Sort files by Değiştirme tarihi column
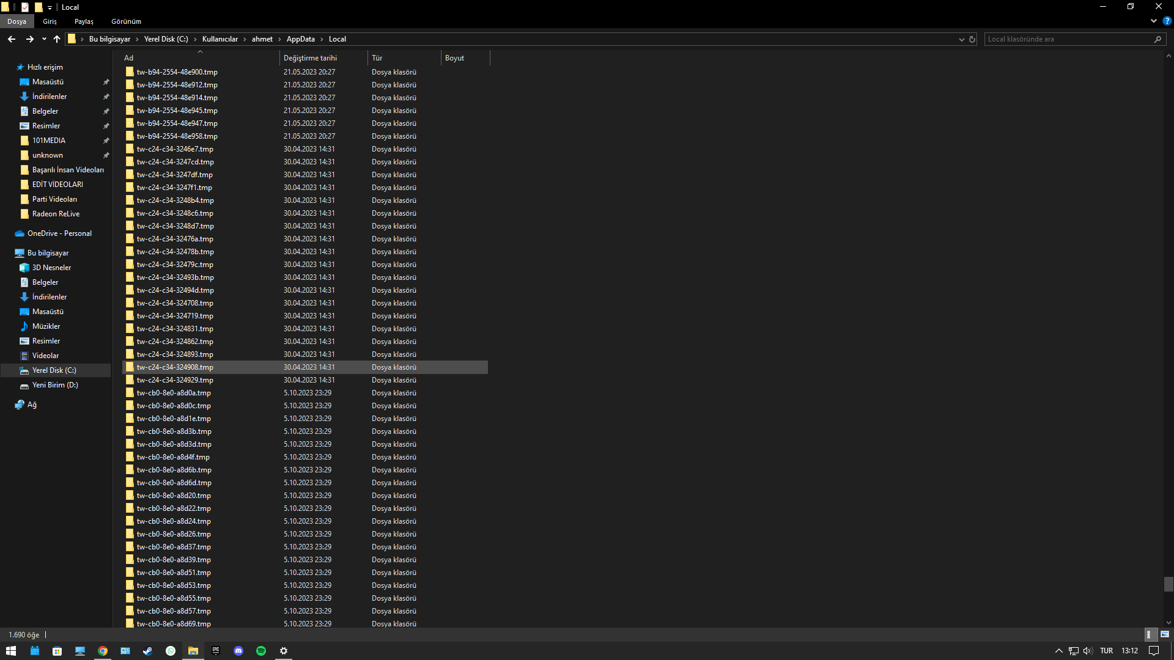Screen dimensions: 1174x660 310,58
